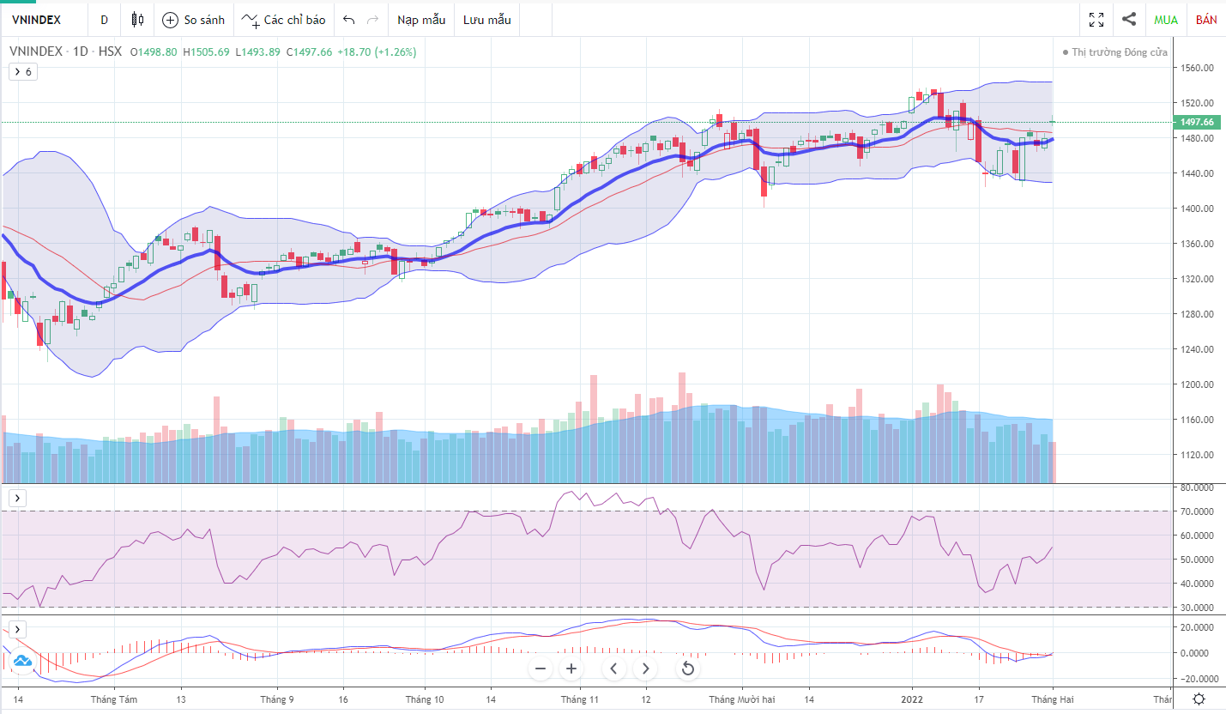Click Tháng Mười hai on time axis
The width and height of the screenshot is (1226, 714).
click(x=742, y=699)
